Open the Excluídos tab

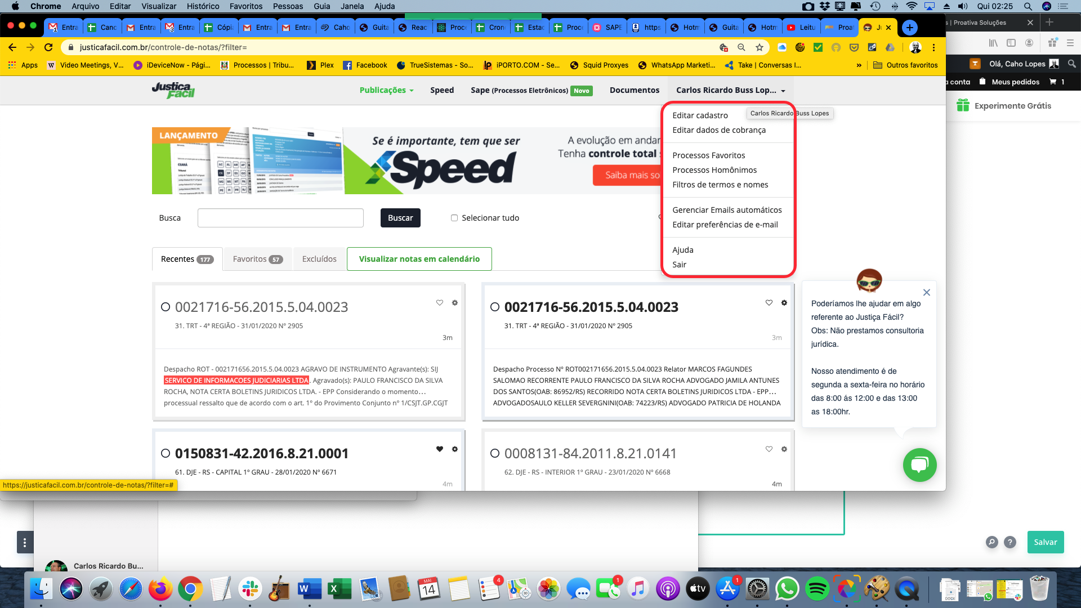pyautogui.click(x=319, y=259)
